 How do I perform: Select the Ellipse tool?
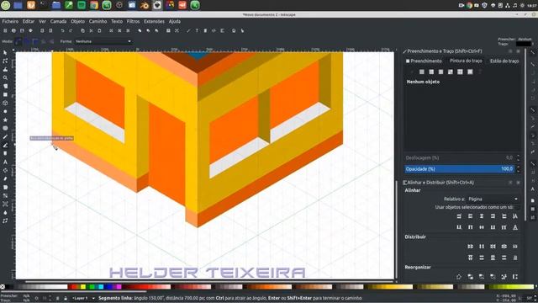5,111
